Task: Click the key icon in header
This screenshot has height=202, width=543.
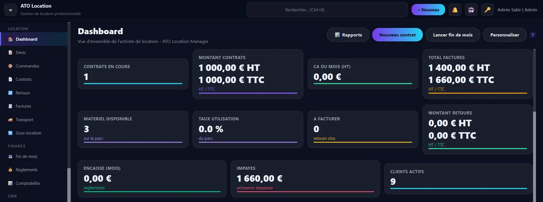Action: pyautogui.click(x=488, y=10)
